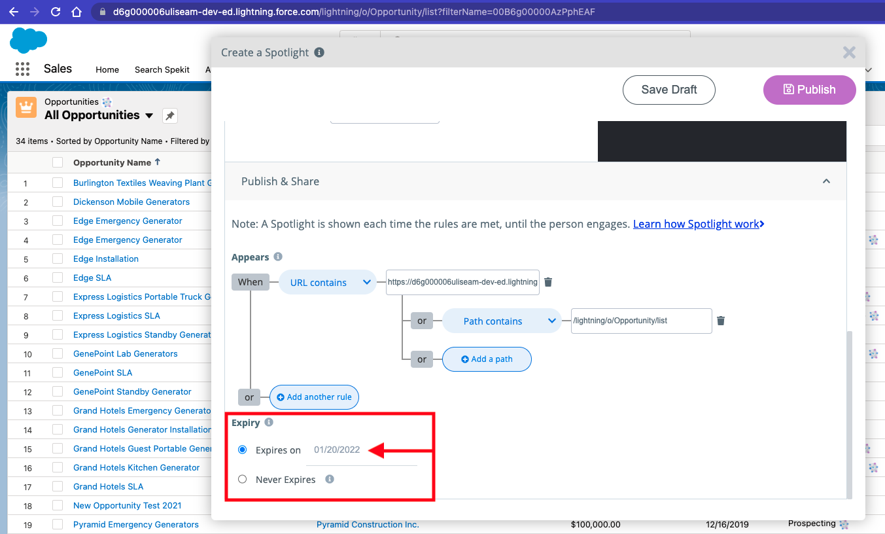Click the lock icon in address bar
Viewport: 885px width, 534px height.
coord(103,12)
